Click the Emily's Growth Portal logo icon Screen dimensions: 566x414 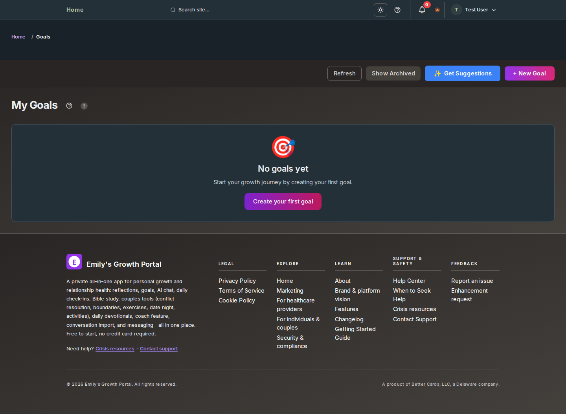click(x=74, y=262)
